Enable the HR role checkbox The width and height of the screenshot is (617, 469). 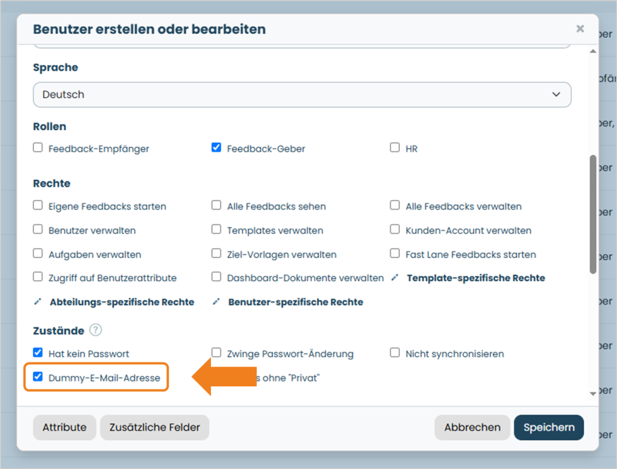[x=395, y=147]
